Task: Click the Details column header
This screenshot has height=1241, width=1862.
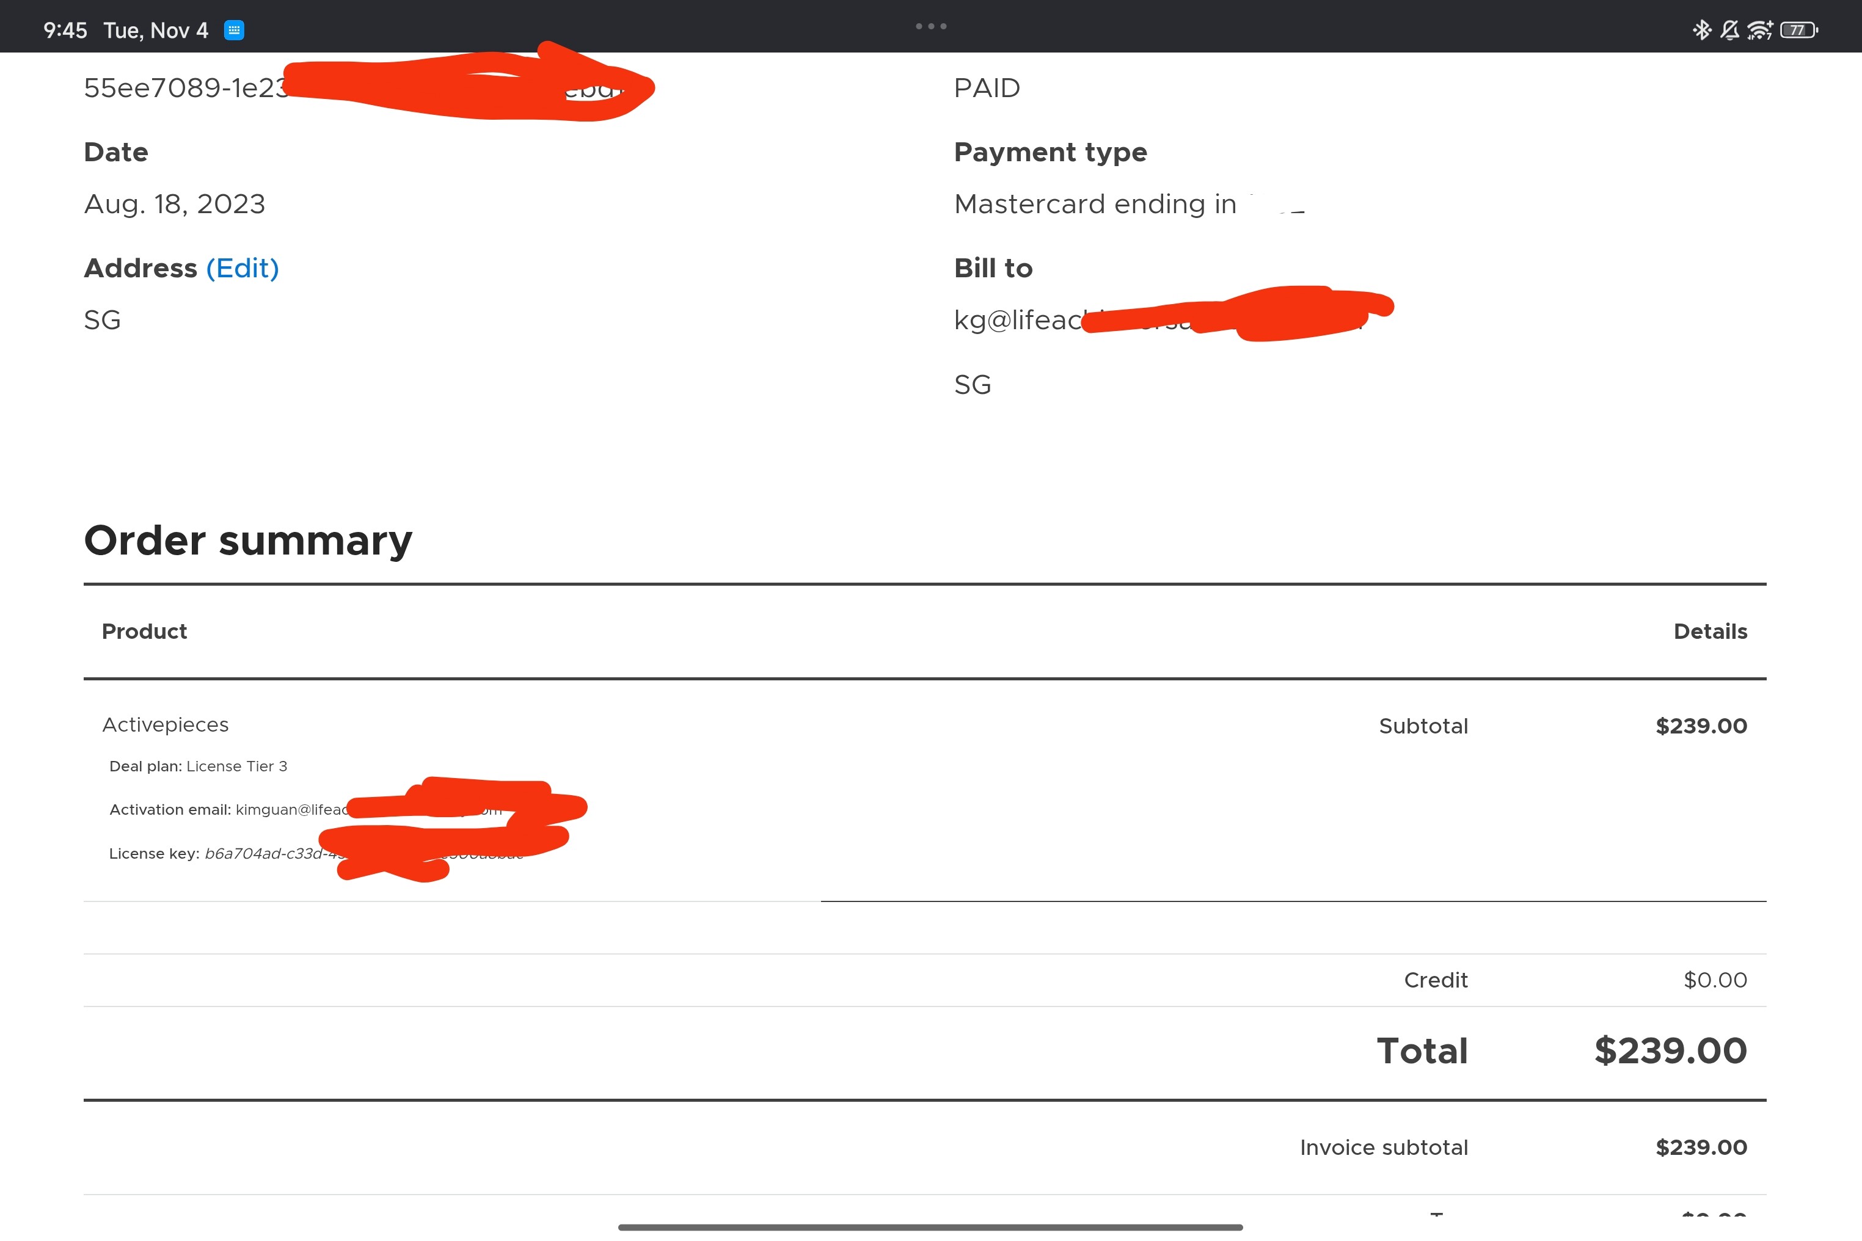Action: 1710,631
